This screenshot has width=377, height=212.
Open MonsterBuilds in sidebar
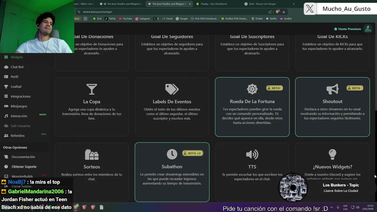(x=22, y=176)
